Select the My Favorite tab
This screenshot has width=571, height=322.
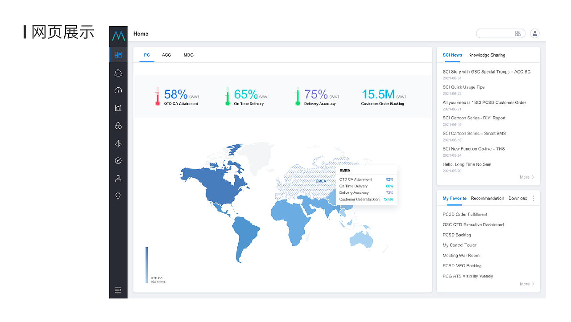[x=455, y=198]
